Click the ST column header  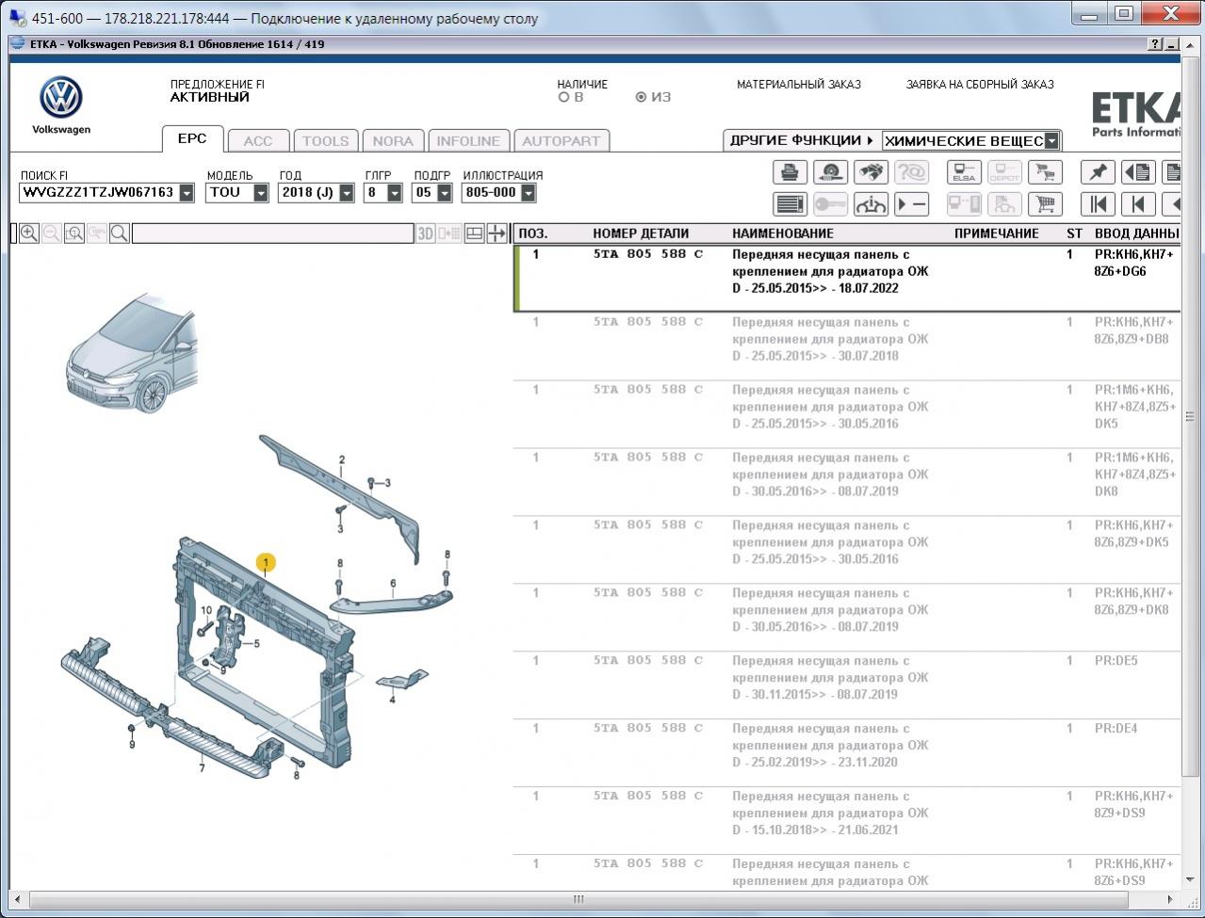[1074, 234]
